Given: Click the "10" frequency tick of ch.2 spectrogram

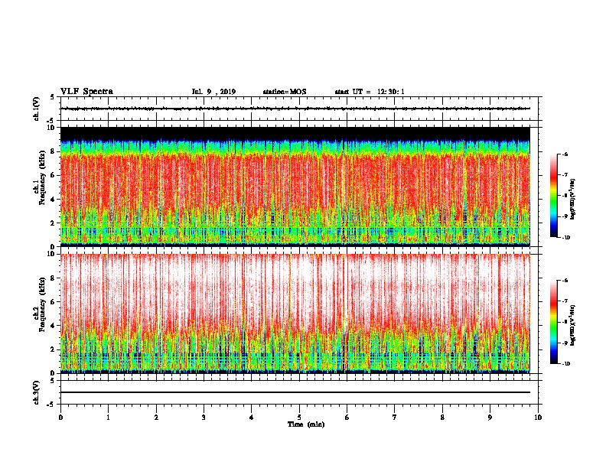Looking at the screenshot, I should coord(51,254).
